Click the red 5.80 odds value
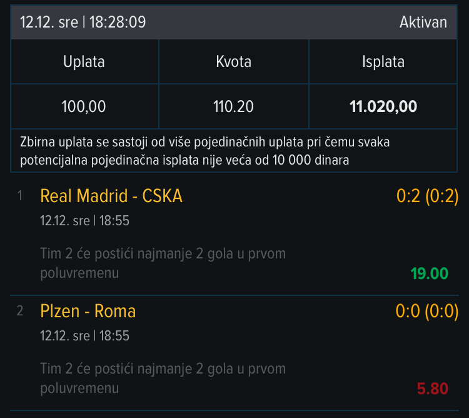The image size is (469, 418). point(432,389)
